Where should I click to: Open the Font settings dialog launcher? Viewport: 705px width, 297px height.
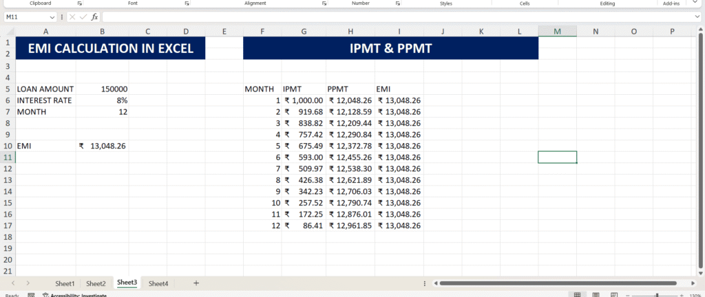[x=187, y=3]
